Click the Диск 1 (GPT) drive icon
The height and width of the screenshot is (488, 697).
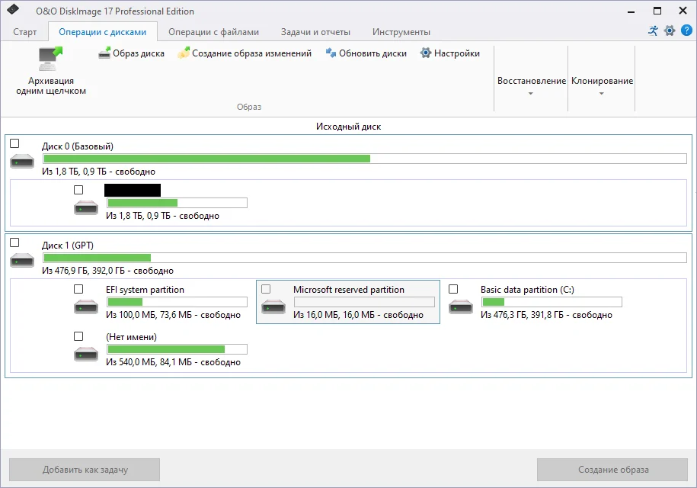[x=22, y=260]
